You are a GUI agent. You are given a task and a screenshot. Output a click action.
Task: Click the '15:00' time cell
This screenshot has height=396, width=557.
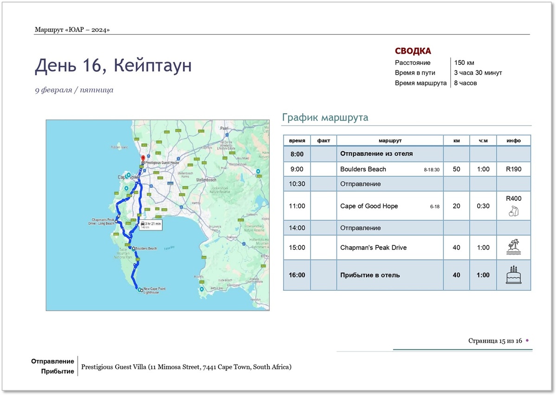[x=297, y=248]
